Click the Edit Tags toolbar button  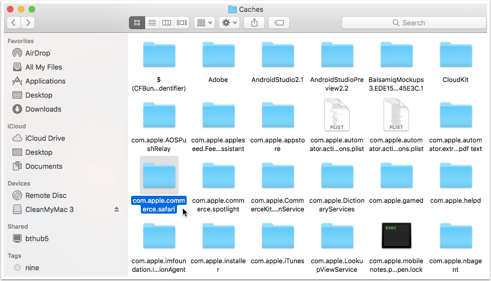pyautogui.click(x=279, y=23)
